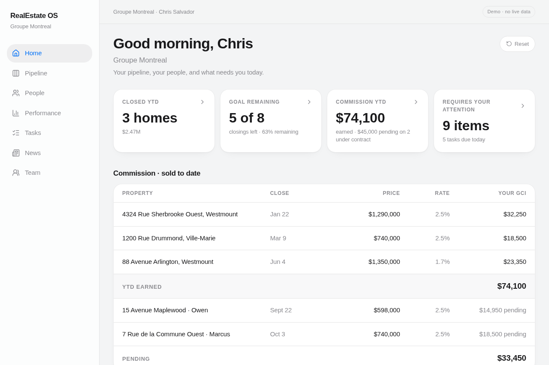Open the Team page label
The height and width of the screenshot is (365, 549).
tap(33, 173)
